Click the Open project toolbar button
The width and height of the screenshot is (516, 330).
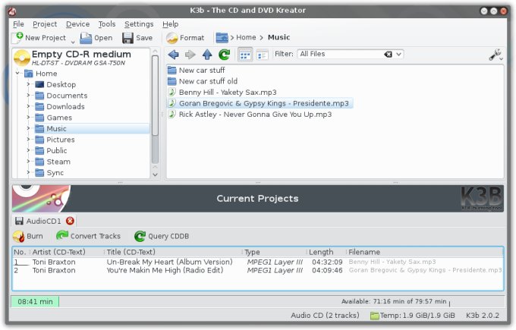tap(96, 38)
